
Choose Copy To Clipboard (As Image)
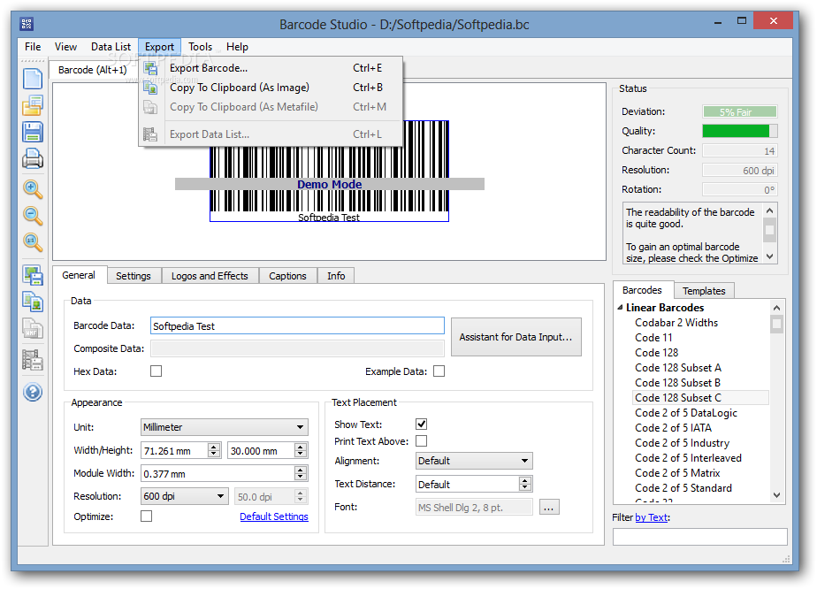[271, 88]
